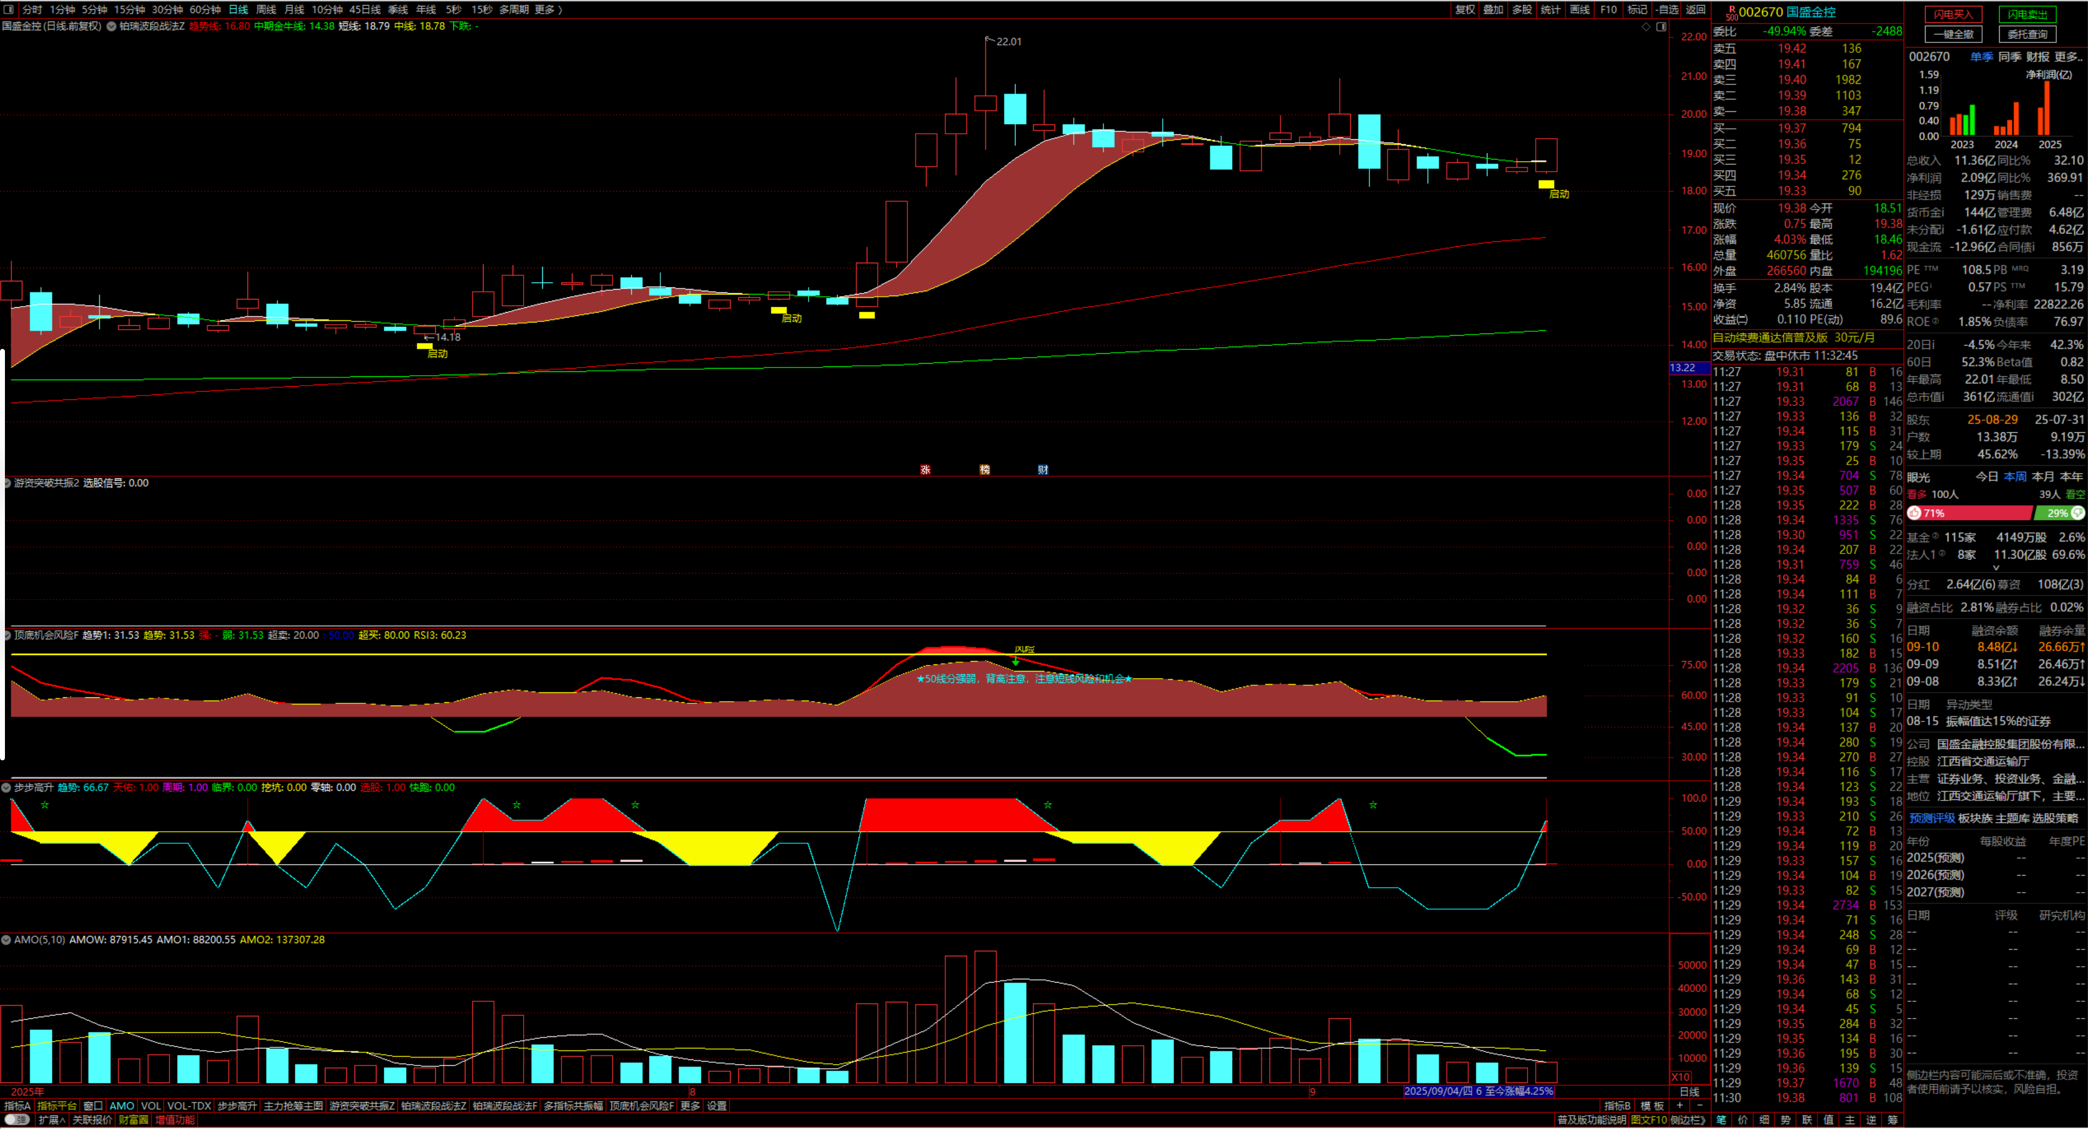Click the 一键全撤 cancel-all button
The height and width of the screenshot is (1129, 2088).
1954,34
